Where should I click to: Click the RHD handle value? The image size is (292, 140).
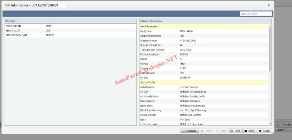pyautogui.click(x=182, y=64)
